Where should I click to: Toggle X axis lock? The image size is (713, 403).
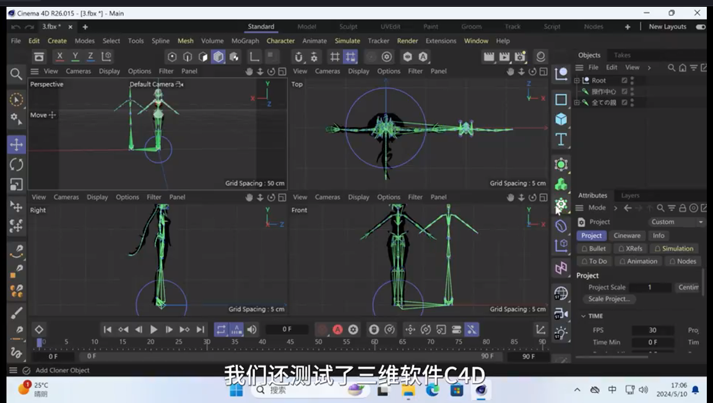click(59, 56)
